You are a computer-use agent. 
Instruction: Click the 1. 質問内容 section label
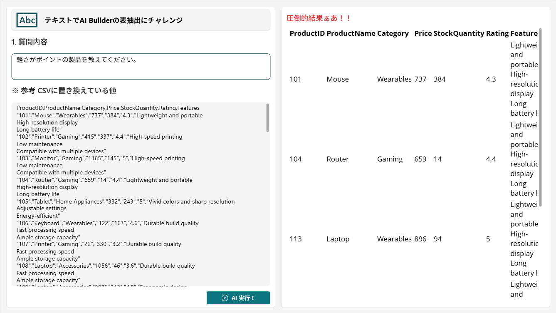(30, 42)
